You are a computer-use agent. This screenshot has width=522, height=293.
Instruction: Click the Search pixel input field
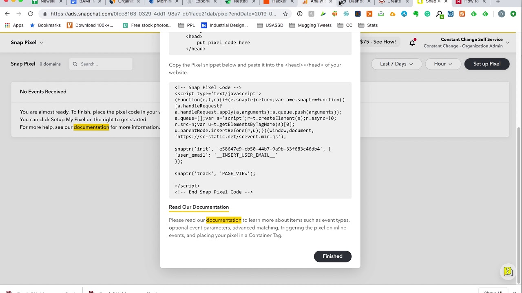point(101,64)
